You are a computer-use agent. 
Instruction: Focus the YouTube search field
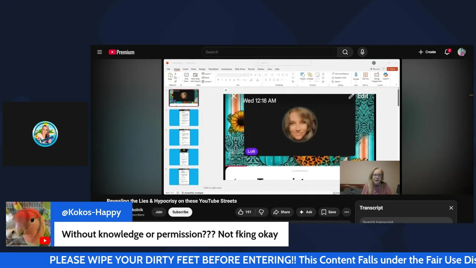click(x=269, y=52)
